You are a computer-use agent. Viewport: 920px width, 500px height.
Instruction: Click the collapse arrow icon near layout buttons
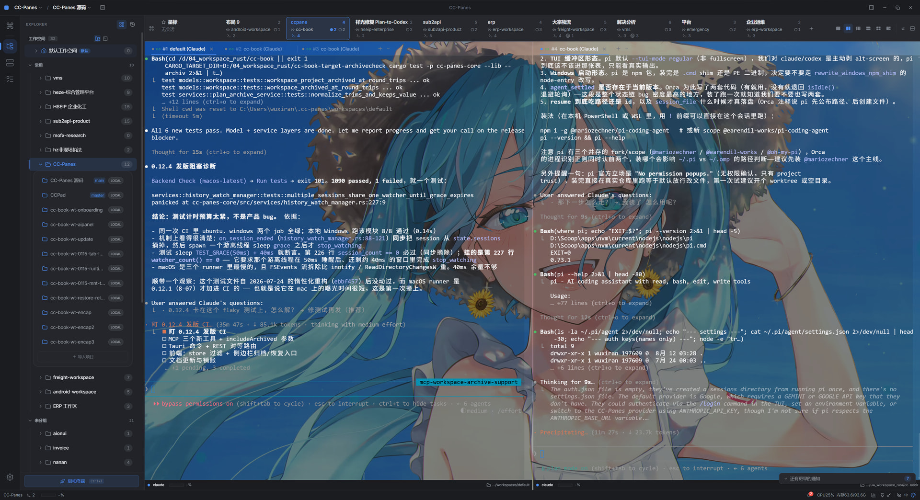click(903, 29)
